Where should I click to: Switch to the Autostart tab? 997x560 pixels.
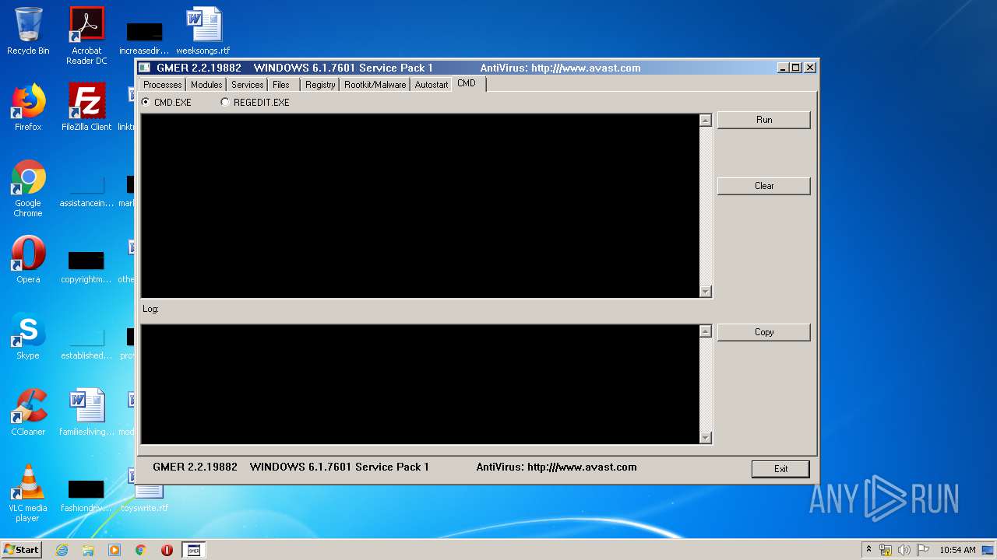click(x=432, y=85)
